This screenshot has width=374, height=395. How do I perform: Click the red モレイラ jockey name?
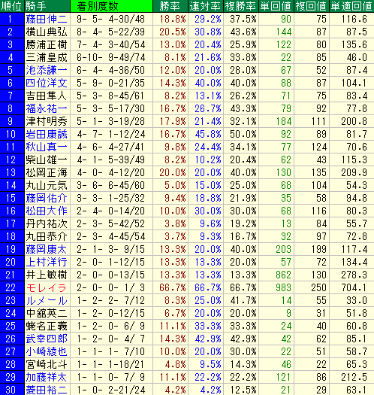47,287
